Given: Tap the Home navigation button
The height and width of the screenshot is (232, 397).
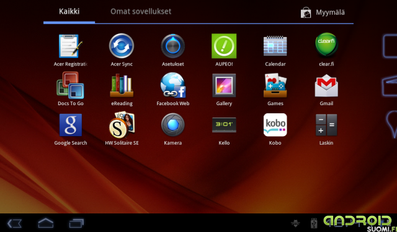Looking at the screenshot, I should pos(46,223).
